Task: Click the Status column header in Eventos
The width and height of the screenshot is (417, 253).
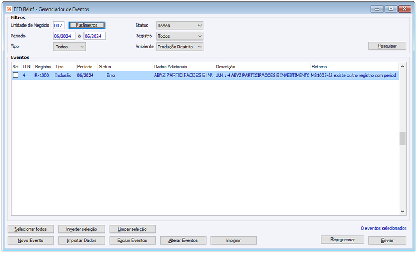Action: pyautogui.click(x=125, y=67)
